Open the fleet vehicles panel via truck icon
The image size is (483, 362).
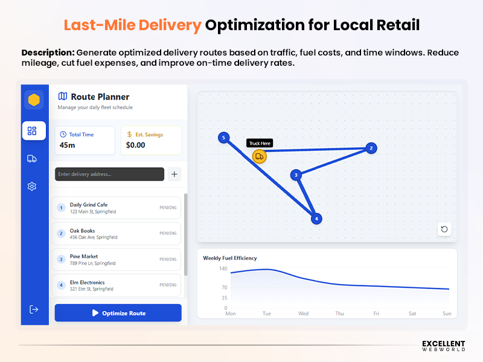(32, 159)
